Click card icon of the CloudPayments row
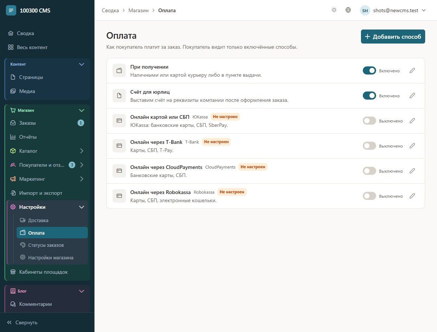437x332 pixels. point(119,171)
